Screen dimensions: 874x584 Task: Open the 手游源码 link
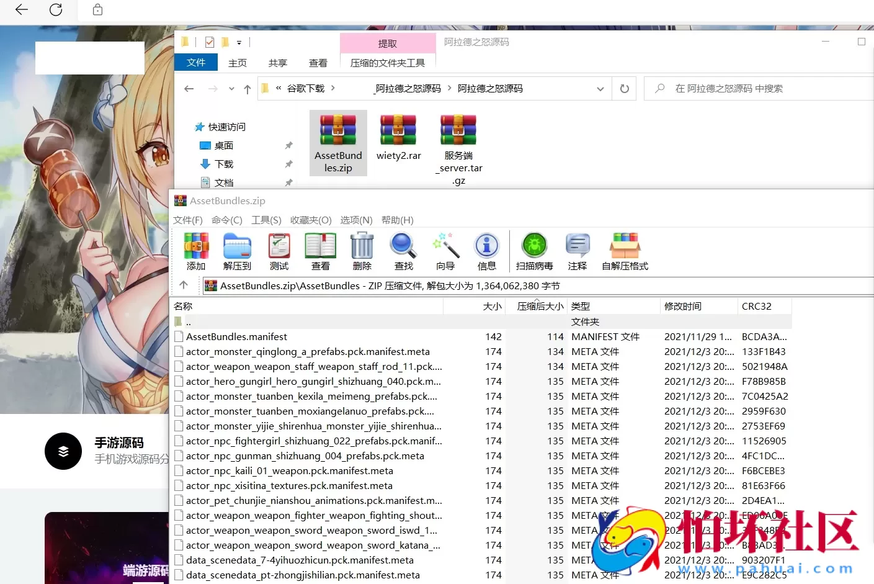(x=118, y=442)
